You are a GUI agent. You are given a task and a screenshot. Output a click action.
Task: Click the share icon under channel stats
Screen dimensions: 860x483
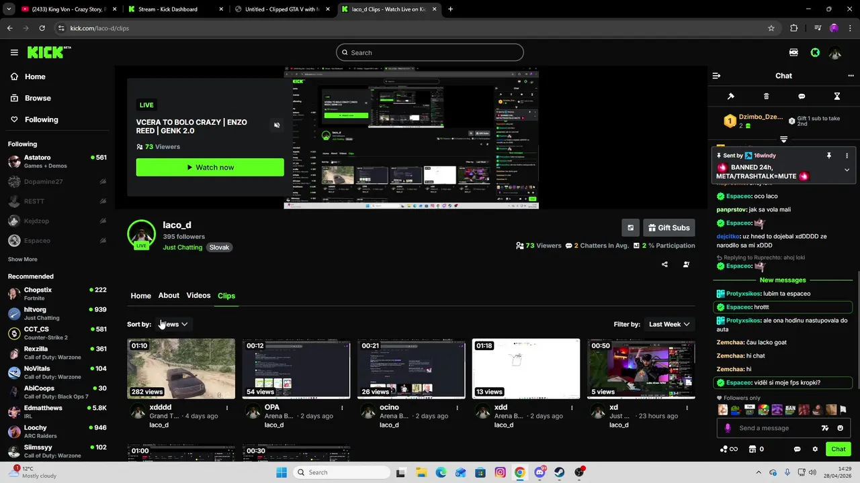point(664,264)
